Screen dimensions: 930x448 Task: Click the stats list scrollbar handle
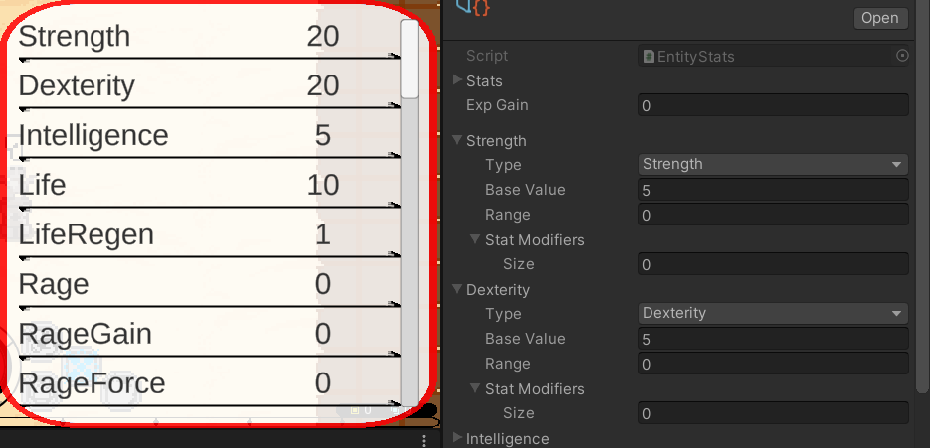pyautogui.click(x=410, y=58)
